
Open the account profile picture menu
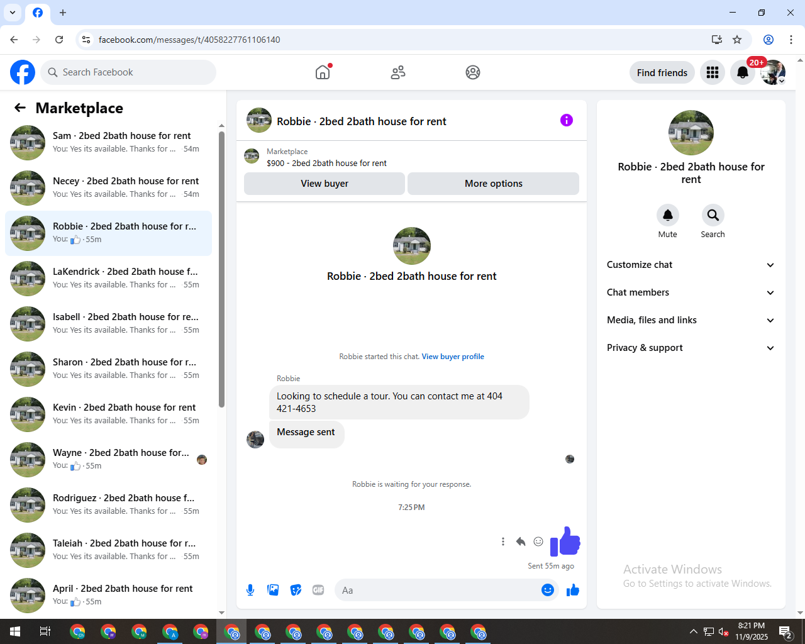[x=773, y=72]
